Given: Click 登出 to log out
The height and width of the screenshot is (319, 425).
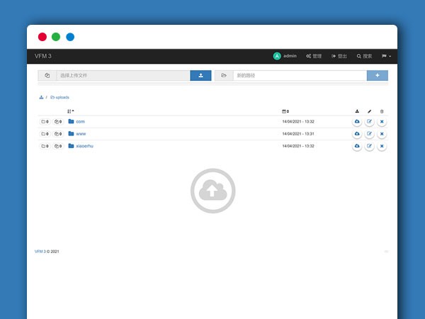Looking at the screenshot, I should point(339,56).
